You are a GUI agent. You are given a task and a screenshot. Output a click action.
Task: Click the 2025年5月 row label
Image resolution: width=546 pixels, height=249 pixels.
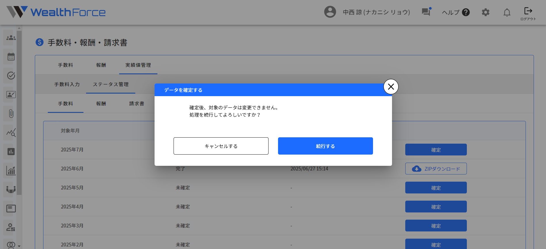tap(72, 188)
